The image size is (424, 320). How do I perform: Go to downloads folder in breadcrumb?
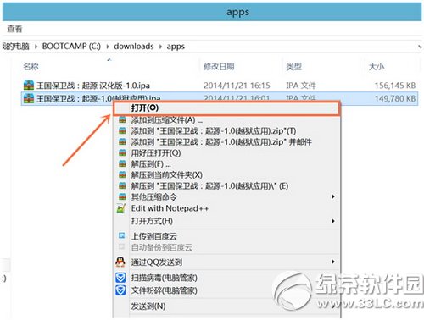[134, 47]
